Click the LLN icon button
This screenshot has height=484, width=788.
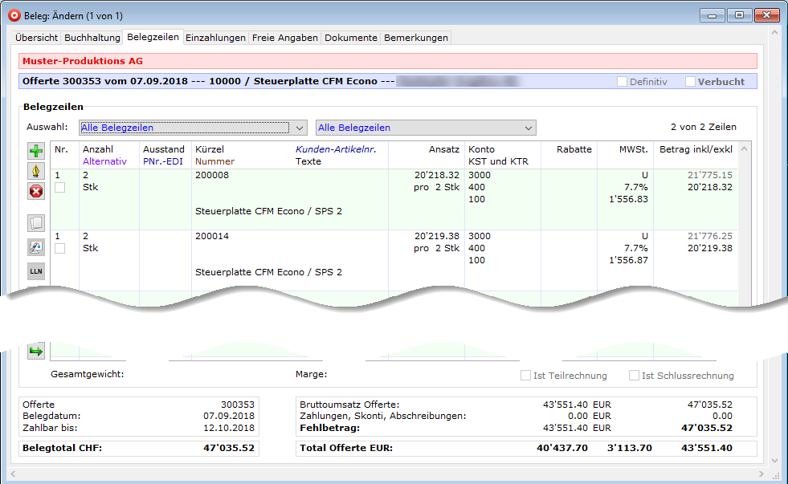36,271
